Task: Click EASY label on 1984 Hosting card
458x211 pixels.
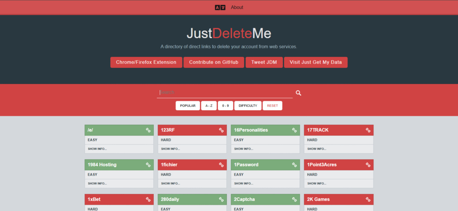Action: (93, 174)
